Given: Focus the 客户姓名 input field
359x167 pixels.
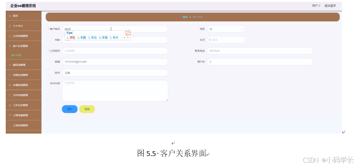Looking at the screenshot, I should pyautogui.click(x=115, y=29).
